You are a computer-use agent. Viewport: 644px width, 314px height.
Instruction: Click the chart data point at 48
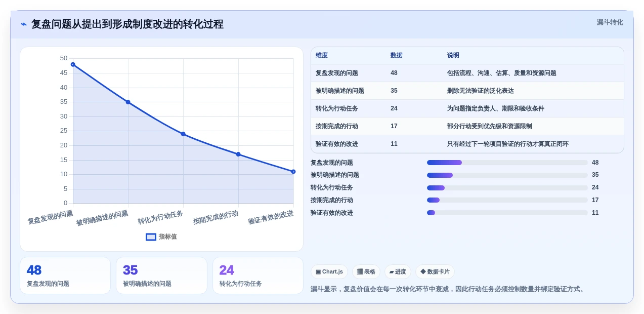coord(73,64)
